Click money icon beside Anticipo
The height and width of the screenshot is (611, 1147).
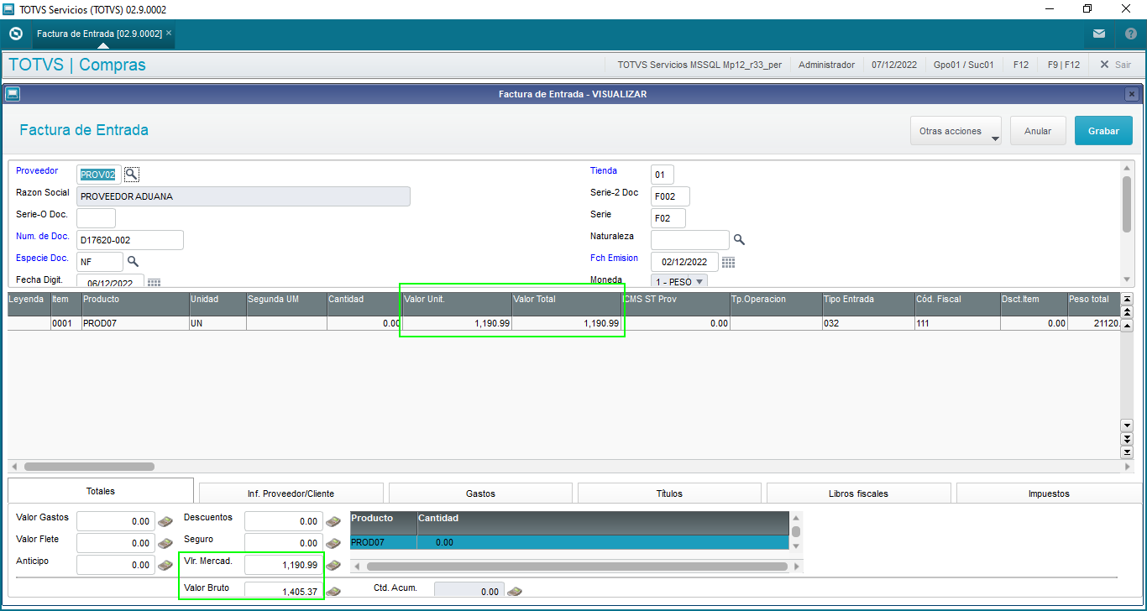coord(165,565)
